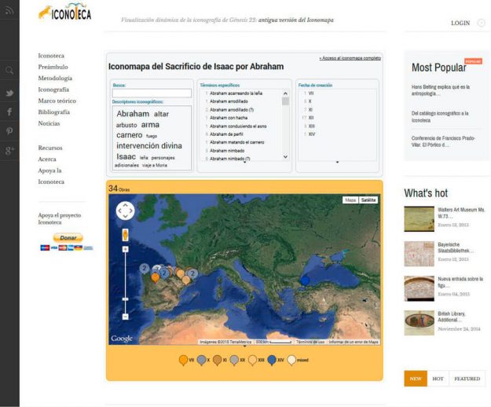Image resolution: width=491 pixels, height=407 pixels.
Task: Select the Street View pegman icon
Action: (125, 234)
